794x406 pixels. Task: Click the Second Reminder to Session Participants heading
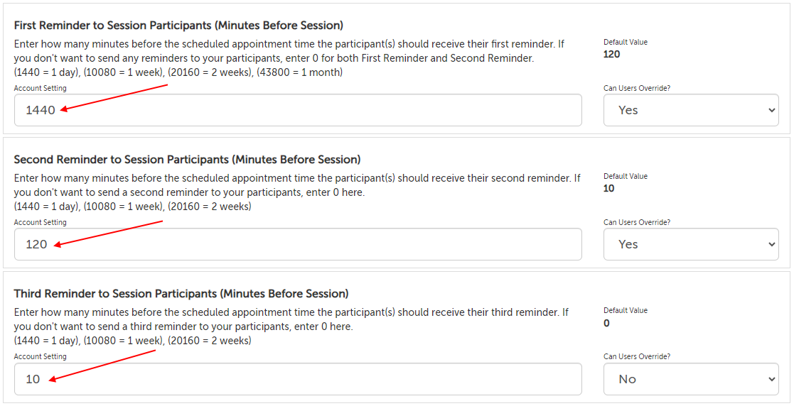click(x=187, y=160)
